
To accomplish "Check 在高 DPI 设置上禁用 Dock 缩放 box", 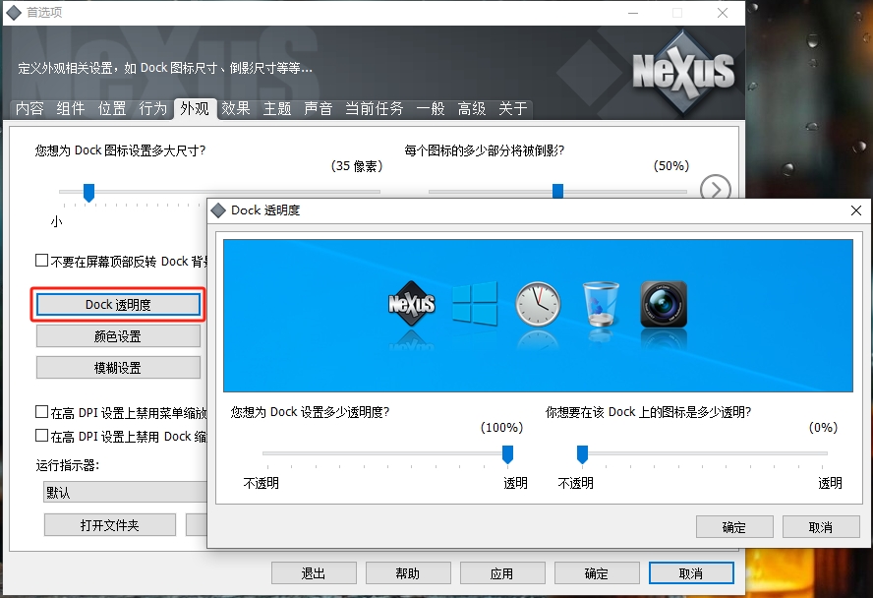I will [42, 435].
